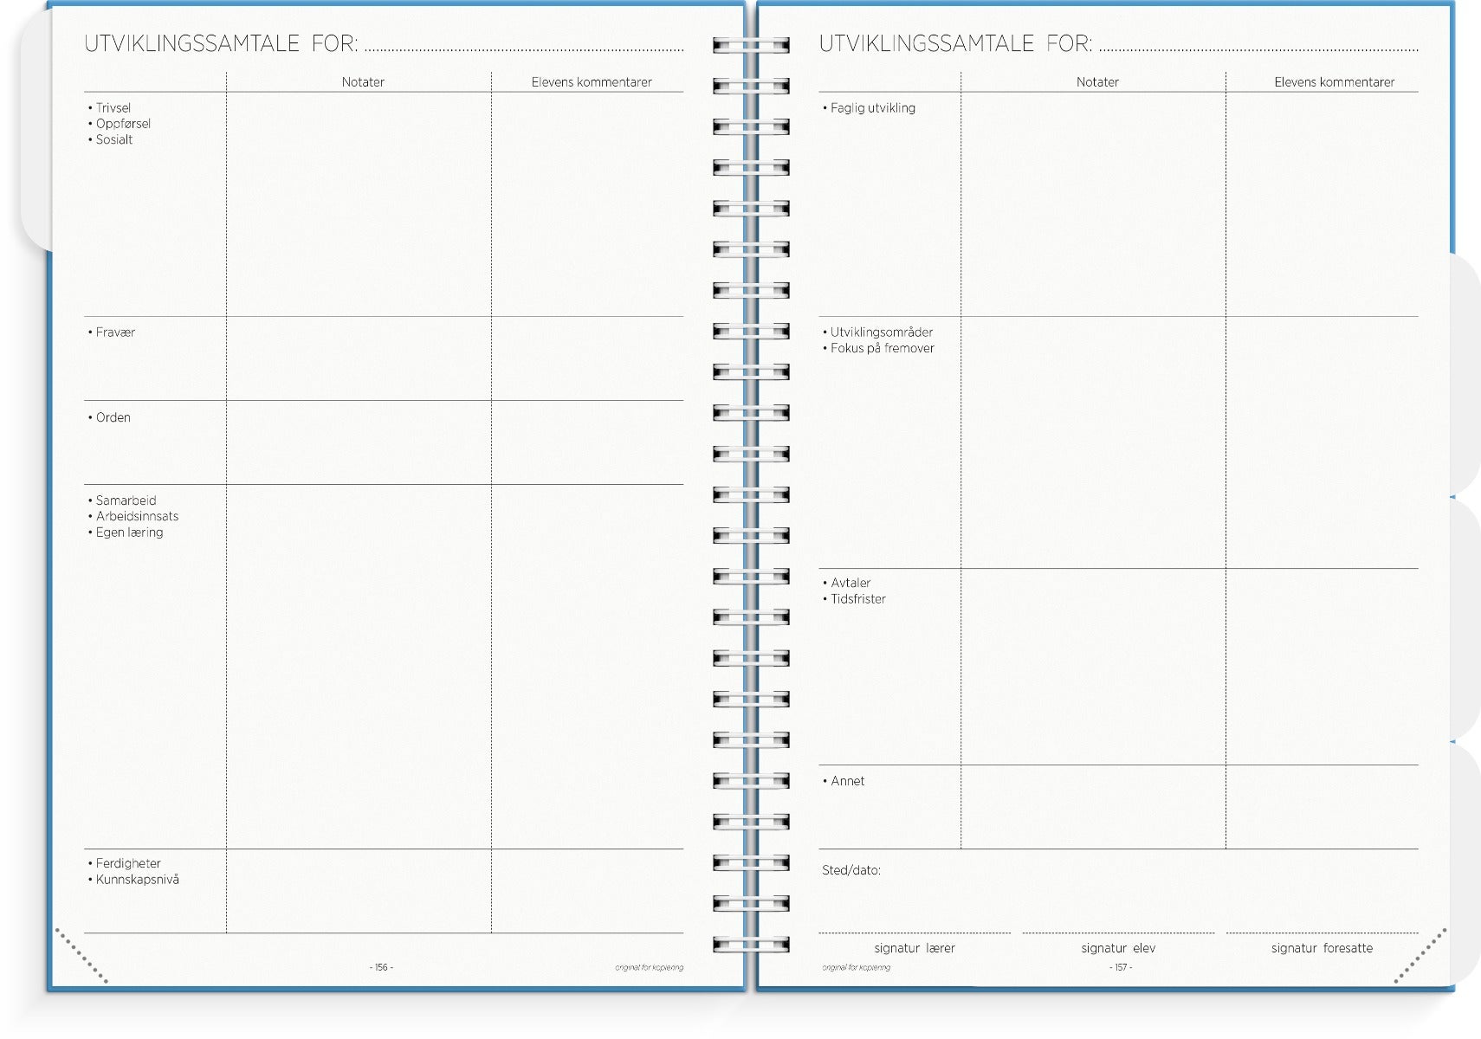Click the name line on the left page title

point(523,47)
